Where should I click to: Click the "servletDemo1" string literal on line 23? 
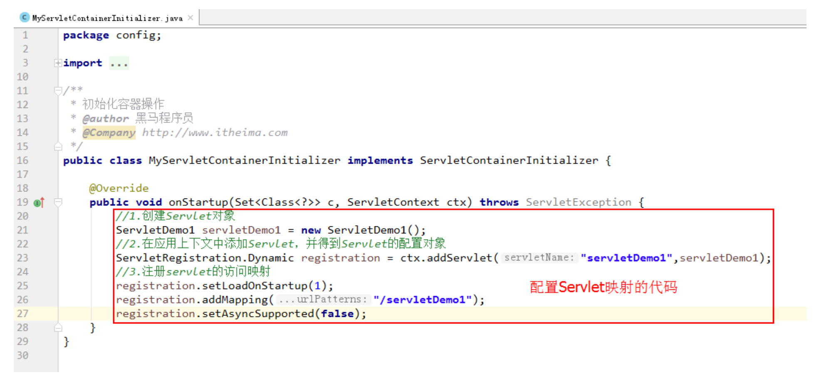point(626,258)
